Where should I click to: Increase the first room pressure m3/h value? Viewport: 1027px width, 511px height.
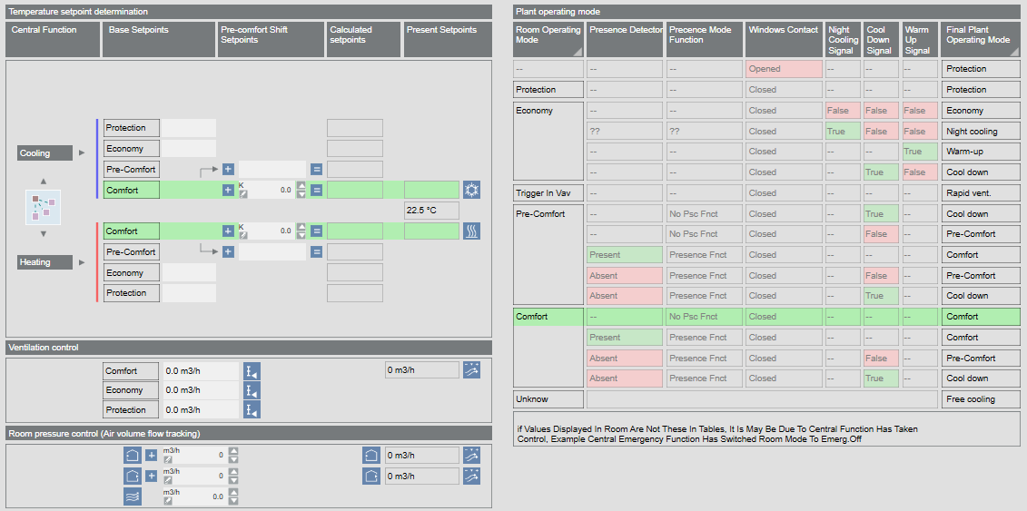[233, 451]
